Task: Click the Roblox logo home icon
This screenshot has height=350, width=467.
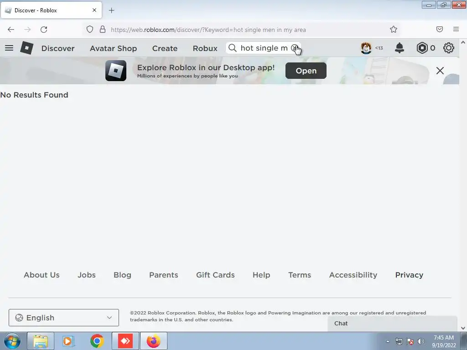Action: pyautogui.click(x=27, y=48)
